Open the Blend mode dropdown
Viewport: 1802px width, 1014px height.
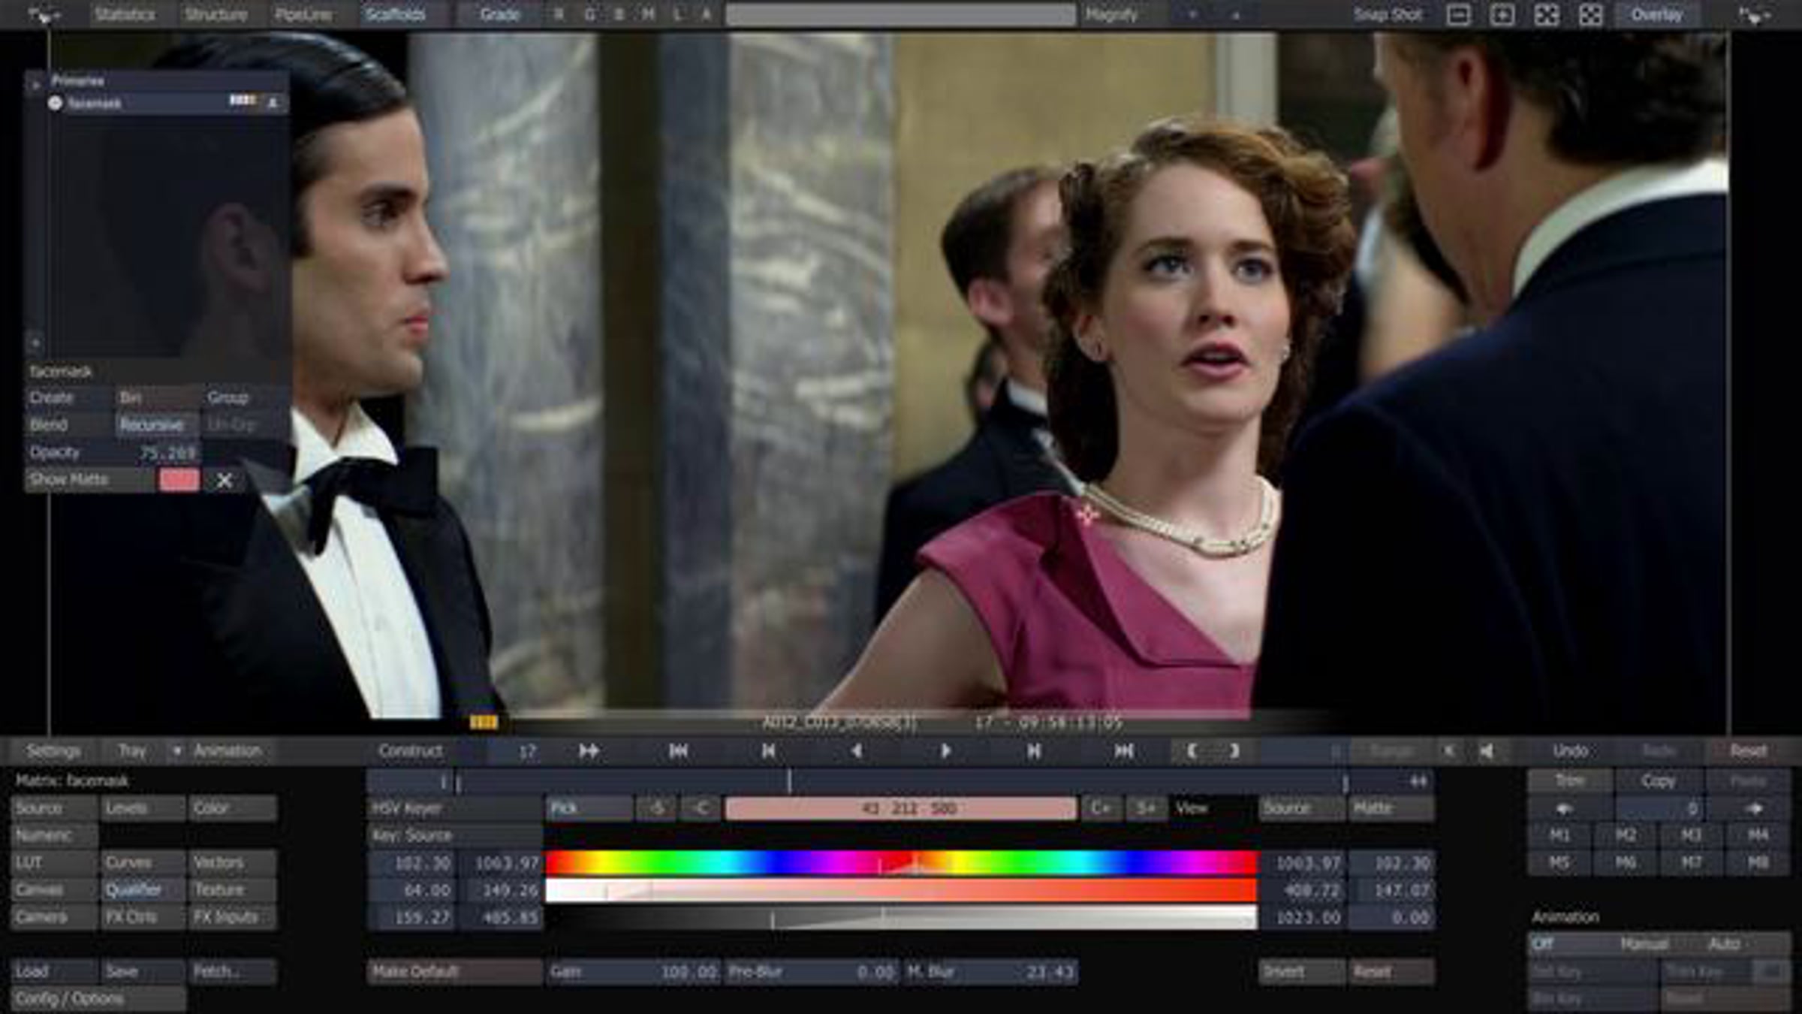pos(69,425)
